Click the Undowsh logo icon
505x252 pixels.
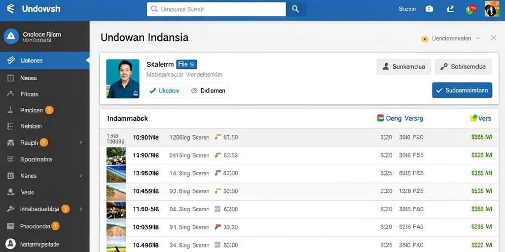click(11, 9)
